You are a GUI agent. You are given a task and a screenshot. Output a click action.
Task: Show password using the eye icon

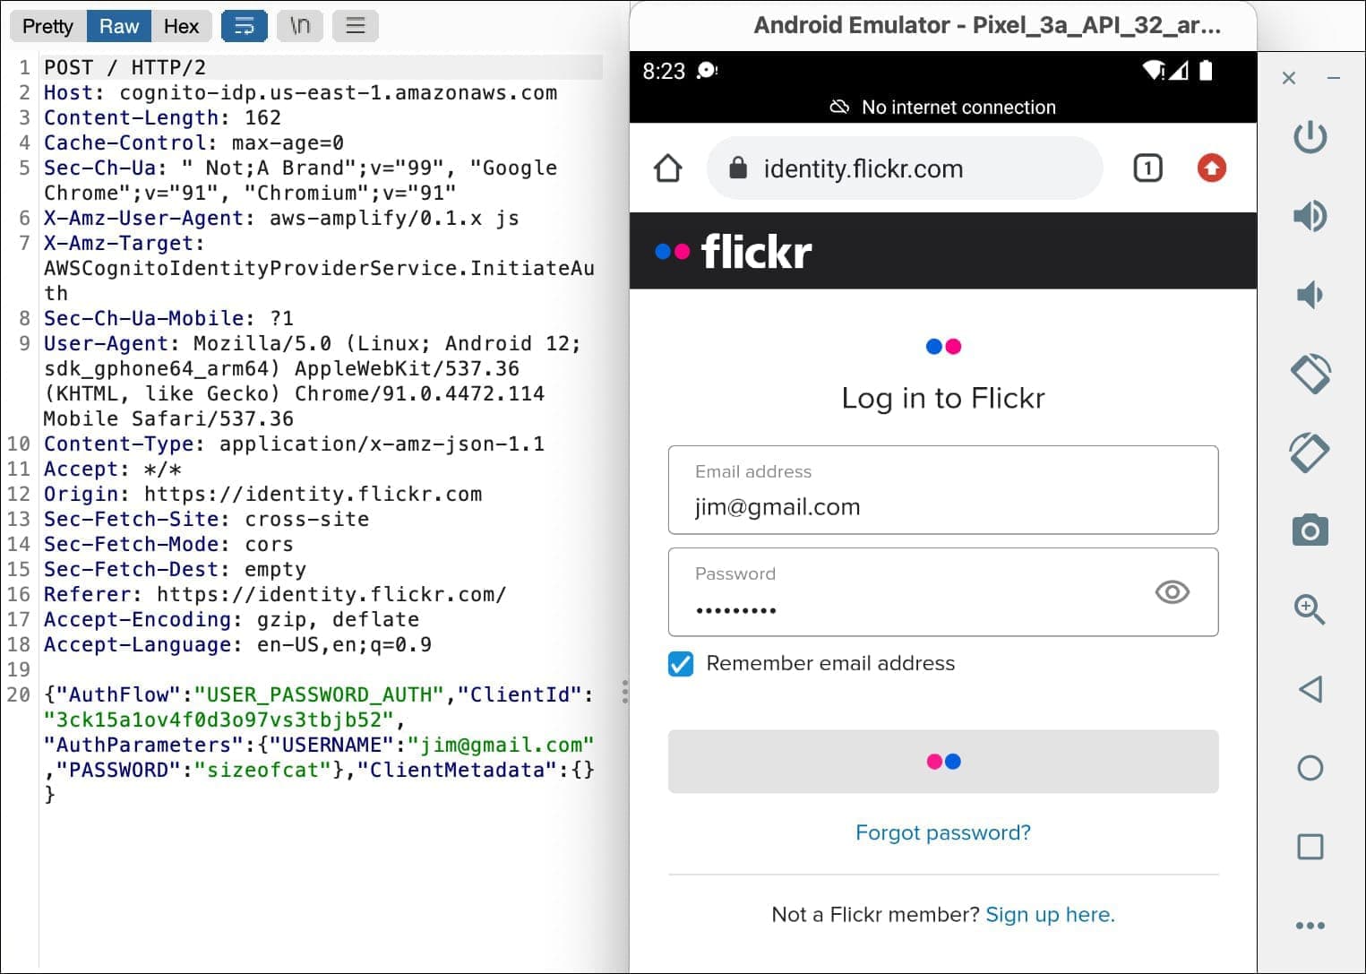coord(1172,592)
